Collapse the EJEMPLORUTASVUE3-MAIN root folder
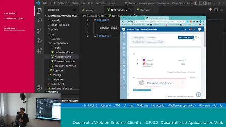Viewport: 226px width, 127px height. [x=46, y=16]
